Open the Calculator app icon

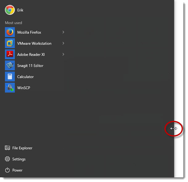tap(10, 77)
